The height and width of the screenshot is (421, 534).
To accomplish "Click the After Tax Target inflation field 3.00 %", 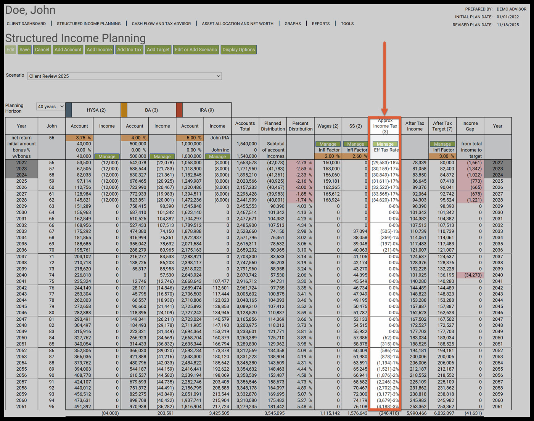I will coord(442,156).
